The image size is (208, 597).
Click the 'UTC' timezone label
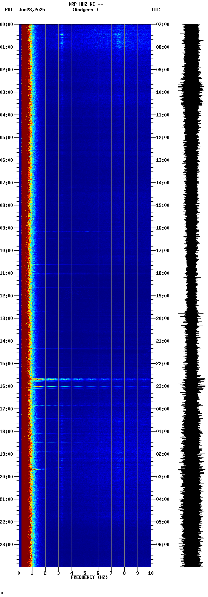coord(156,10)
